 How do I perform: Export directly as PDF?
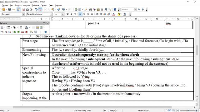[x=24, y=9]
